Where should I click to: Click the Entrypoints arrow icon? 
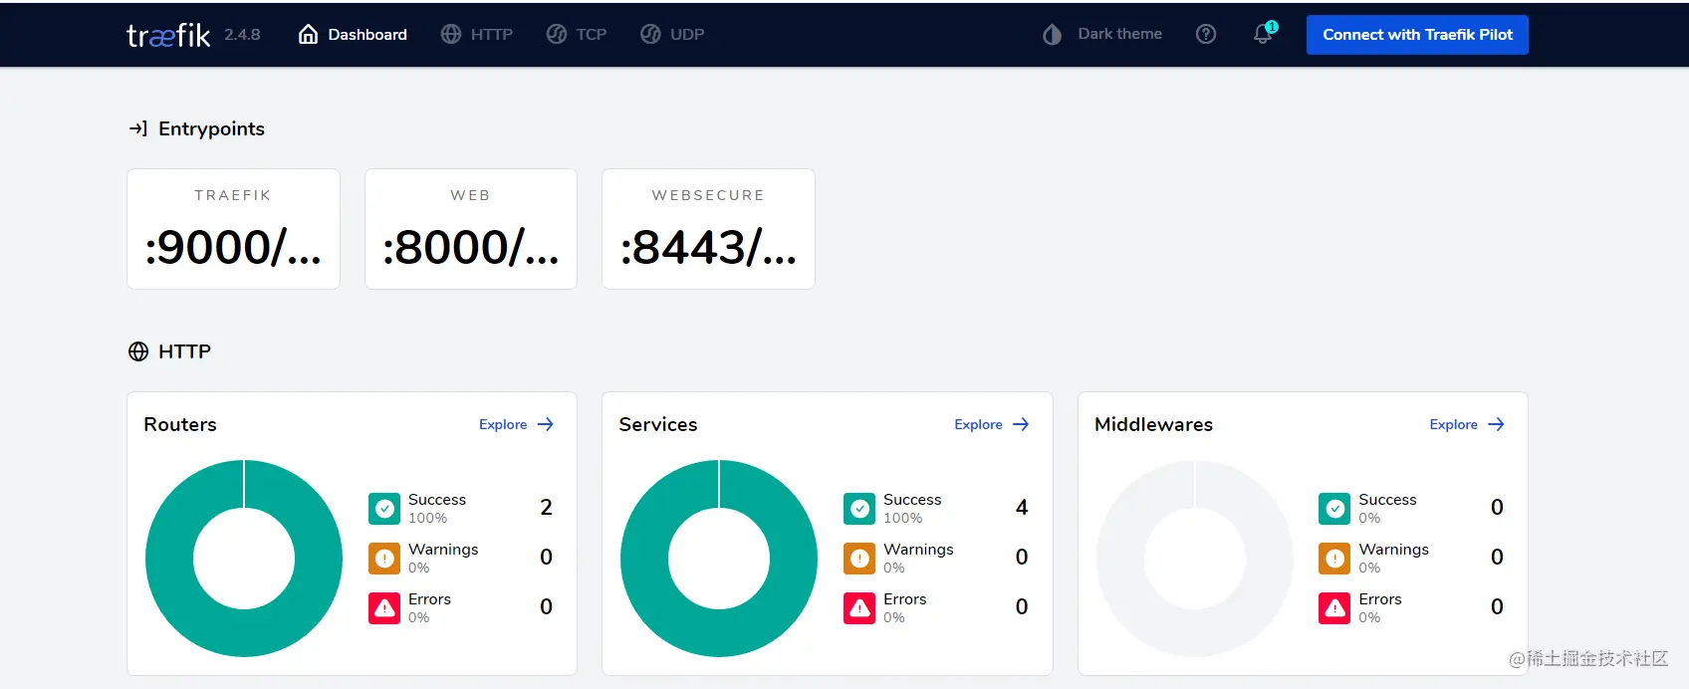[x=138, y=128]
